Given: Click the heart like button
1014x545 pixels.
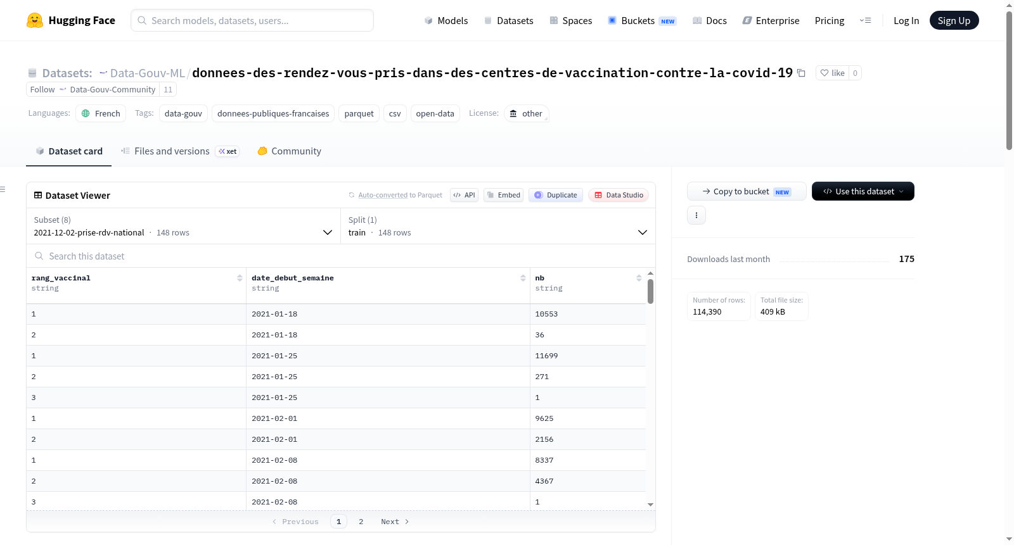Looking at the screenshot, I should click(x=832, y=73).
